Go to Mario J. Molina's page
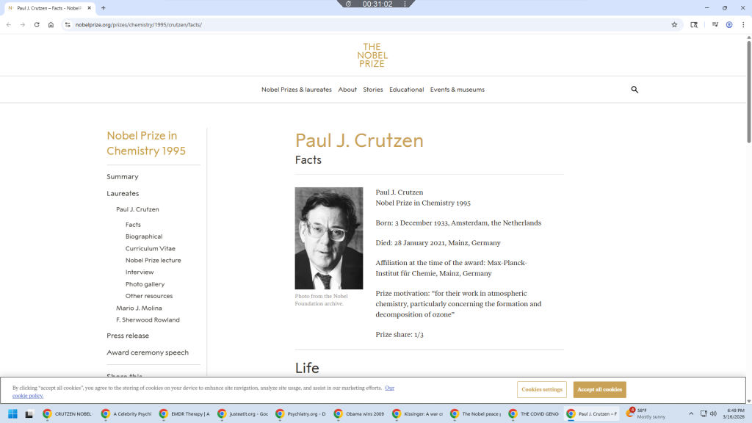The width and height of the screenshot is (752, 423). pyautogui.click(x=139, y=308)
